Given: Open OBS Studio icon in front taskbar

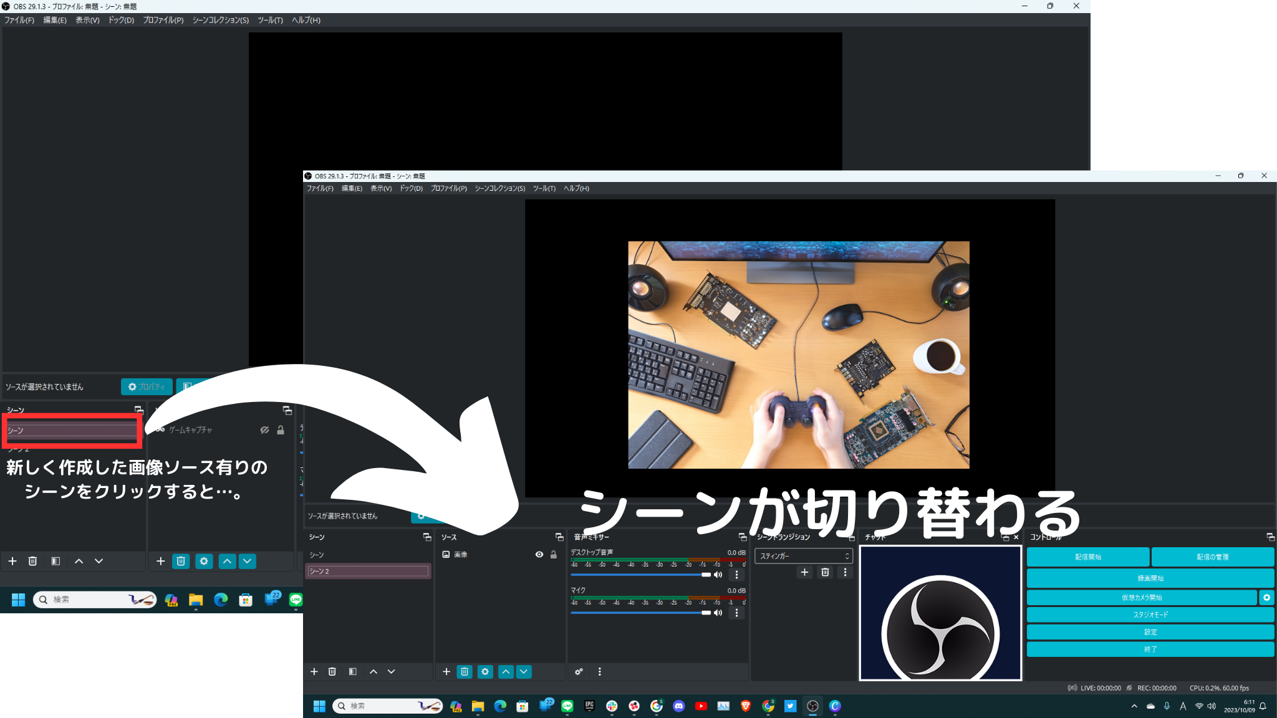Looking at the screenshot, I should pos(812,706).
